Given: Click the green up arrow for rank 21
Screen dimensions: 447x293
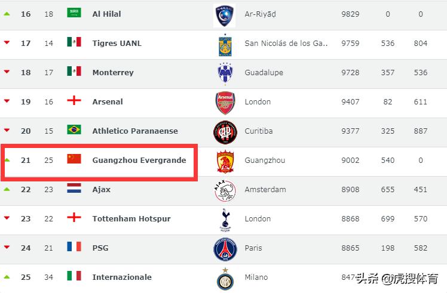Looking at the screenshot, I should click(7, 160).
